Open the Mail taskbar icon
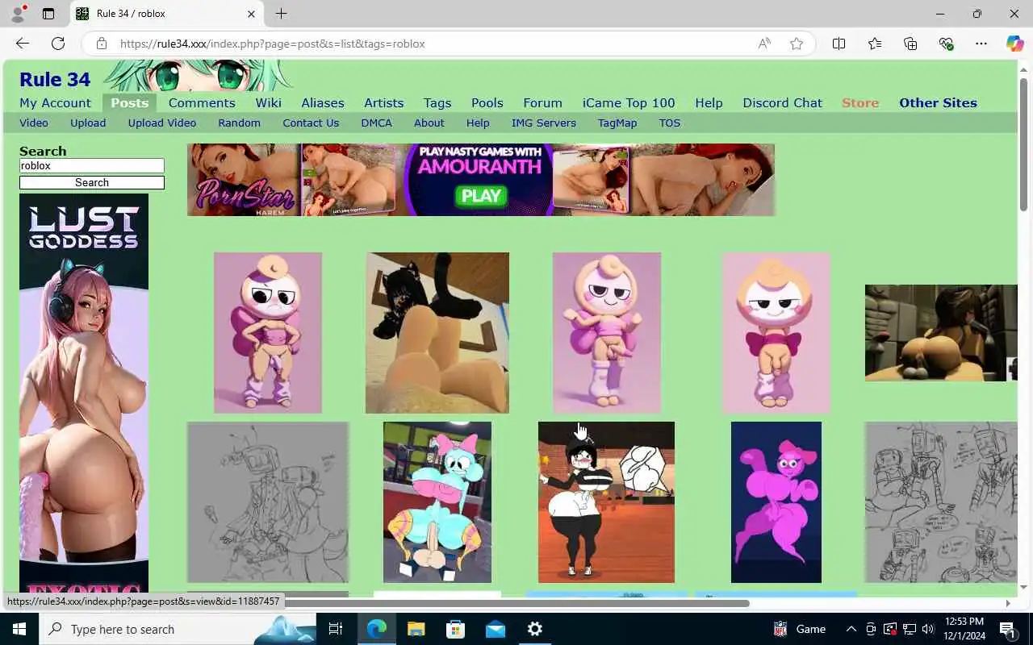This screenshot has height=645, width=1033. click(x=496, y=629)
